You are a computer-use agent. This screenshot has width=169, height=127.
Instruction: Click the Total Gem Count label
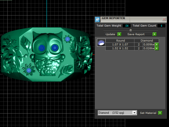click(x=144, y=26)
